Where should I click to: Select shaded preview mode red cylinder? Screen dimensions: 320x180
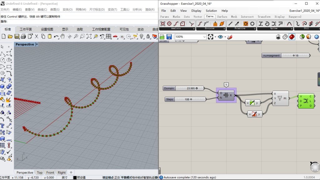(292, 37)
